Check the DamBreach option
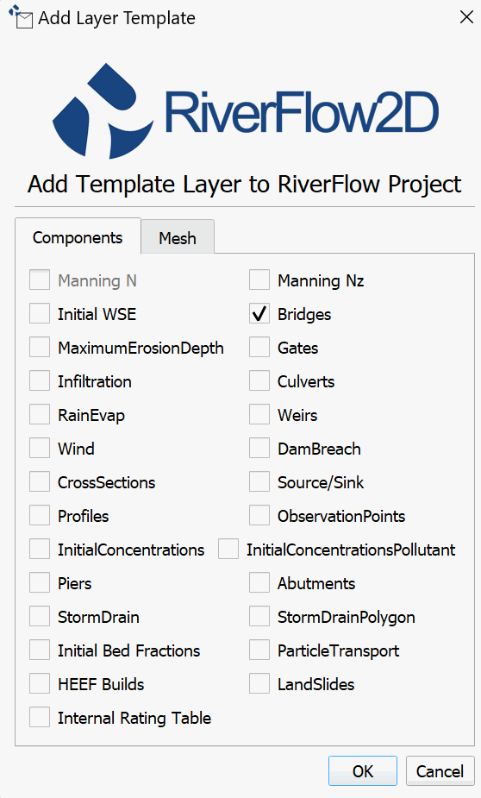Viewport: 481px width, 798px height. coord(259,449)
